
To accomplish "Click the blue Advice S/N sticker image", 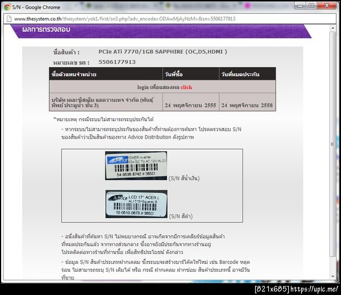I will [x=136, y=166].
